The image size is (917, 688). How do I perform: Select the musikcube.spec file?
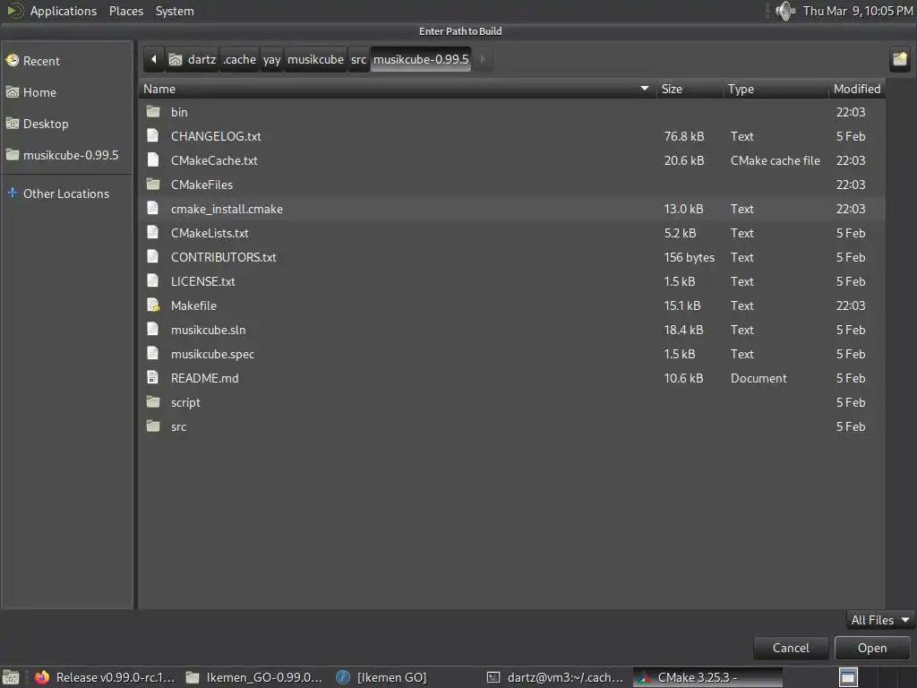coord(212,354)
